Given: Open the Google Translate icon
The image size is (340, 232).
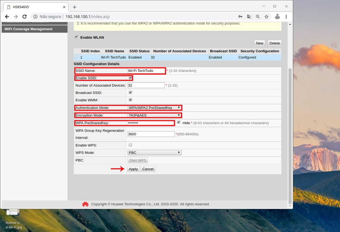Looking at the screenshot, I should pyautogui.click(x=249, y=16).
